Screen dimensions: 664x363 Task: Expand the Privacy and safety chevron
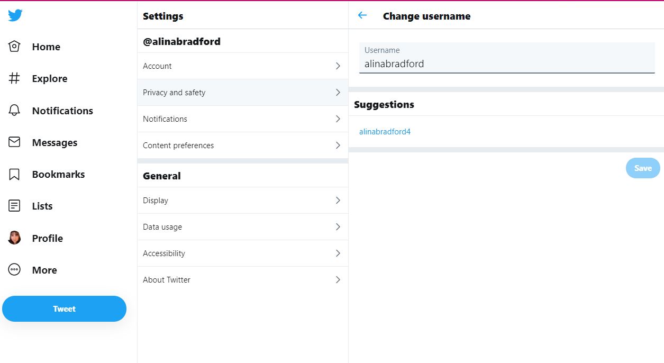(338, 93)
